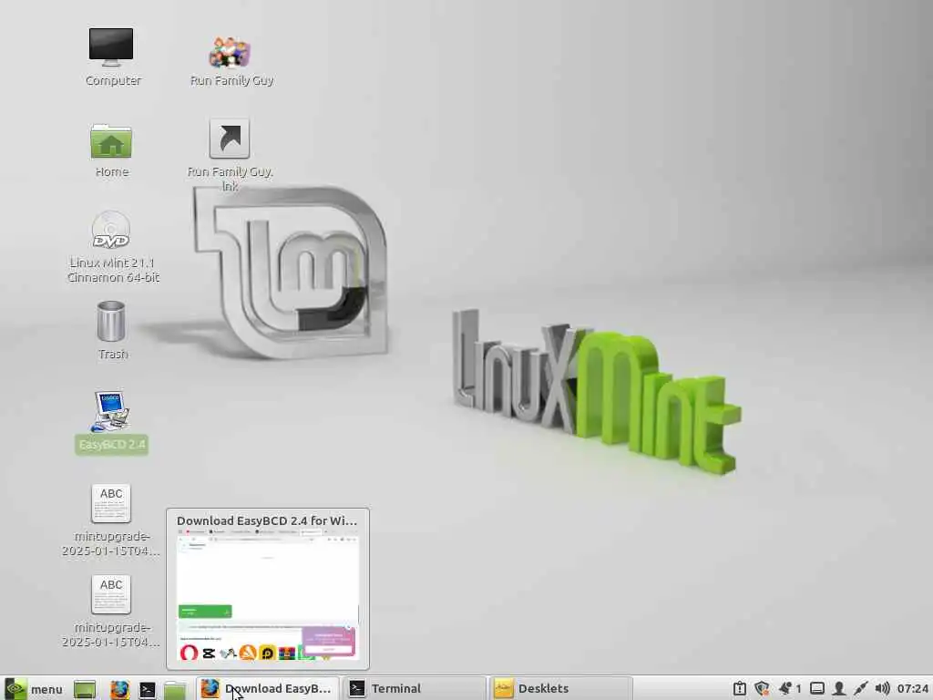
Task: Open the 07:24 clock calendar
Action: point(912,689)
